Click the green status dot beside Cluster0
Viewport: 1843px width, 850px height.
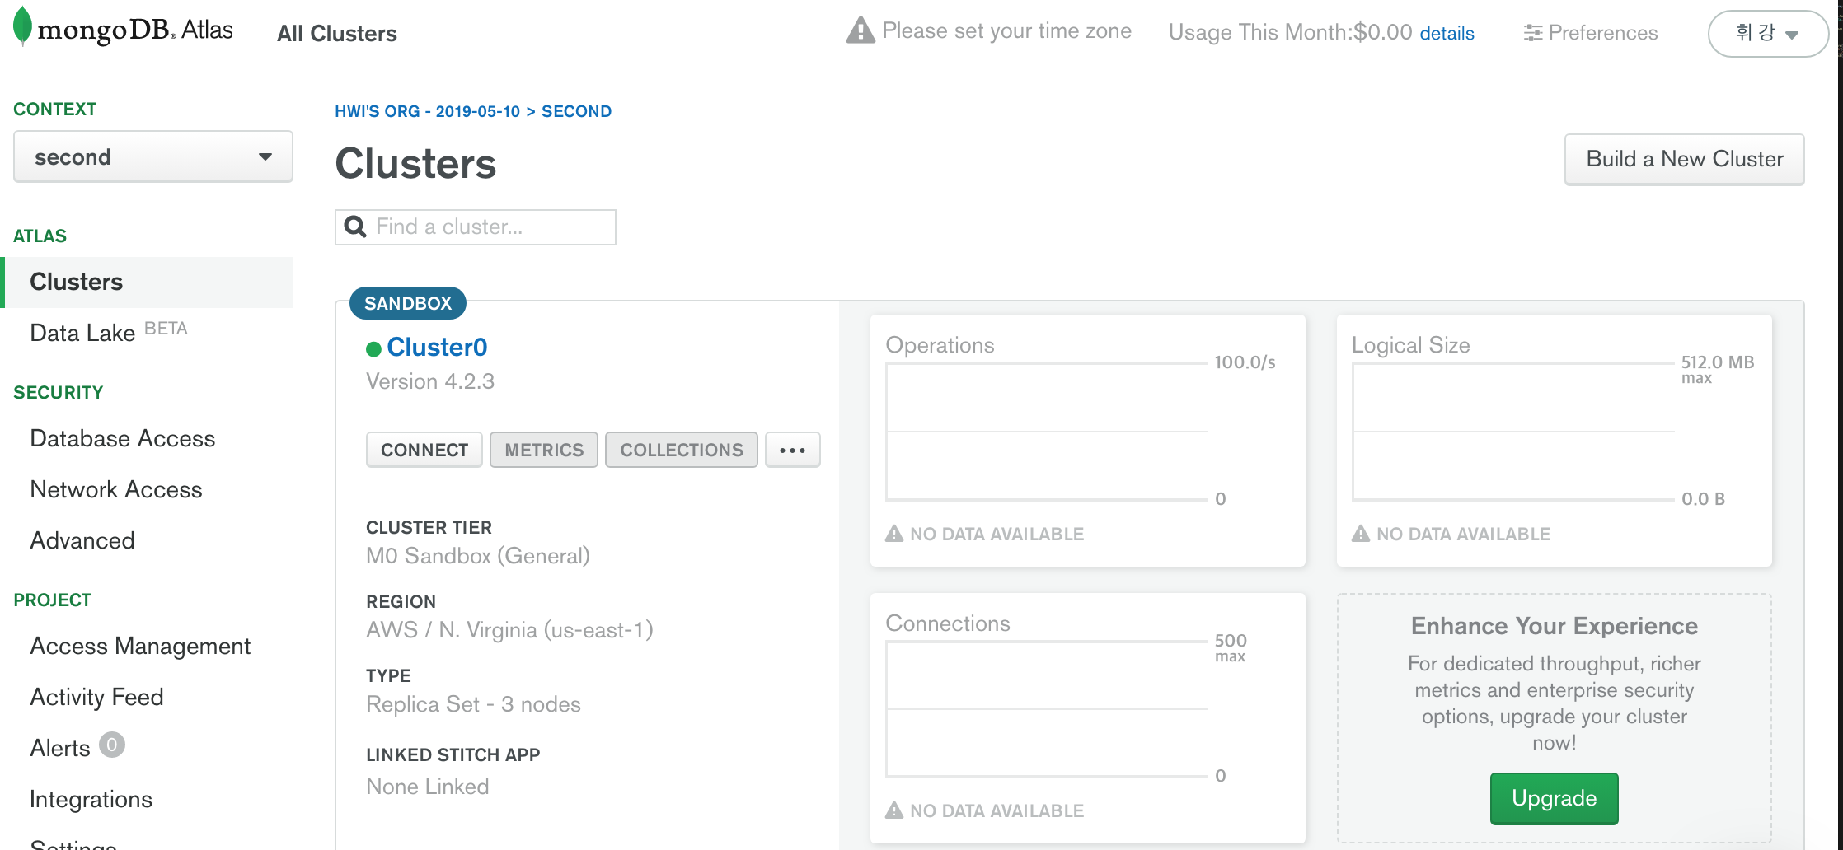pyautogui.click(x=373, y=349)
